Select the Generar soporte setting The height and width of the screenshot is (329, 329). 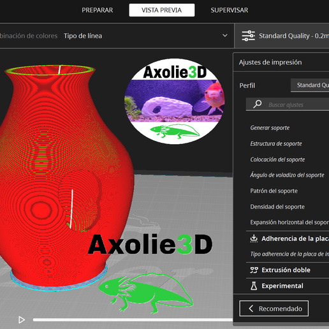pyautogui.click(x=270, y=128)
